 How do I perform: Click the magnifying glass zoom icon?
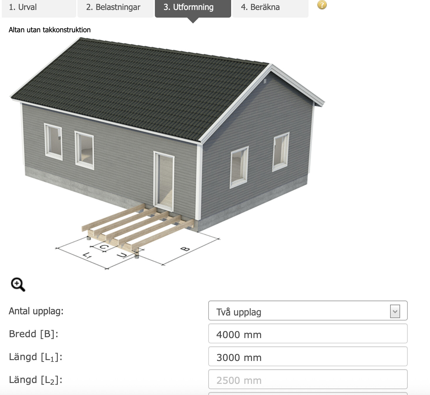click(x=18, y=284)
